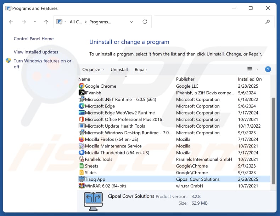Click the Microsoft .NET Runtime icon
280x216 pixels.
pyautogui.click(x=82, y=99)
